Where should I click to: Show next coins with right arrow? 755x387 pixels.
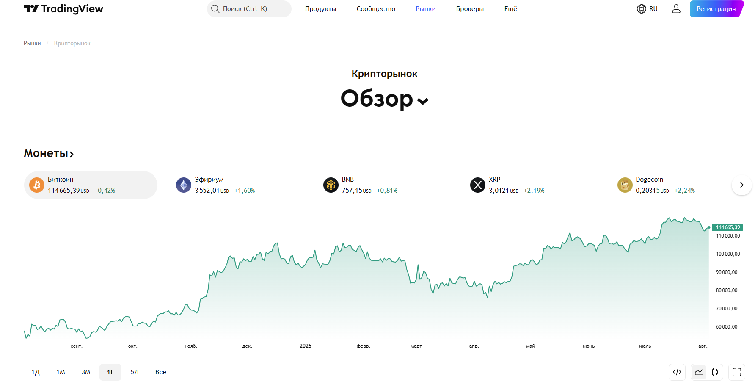tap(741, 185)
